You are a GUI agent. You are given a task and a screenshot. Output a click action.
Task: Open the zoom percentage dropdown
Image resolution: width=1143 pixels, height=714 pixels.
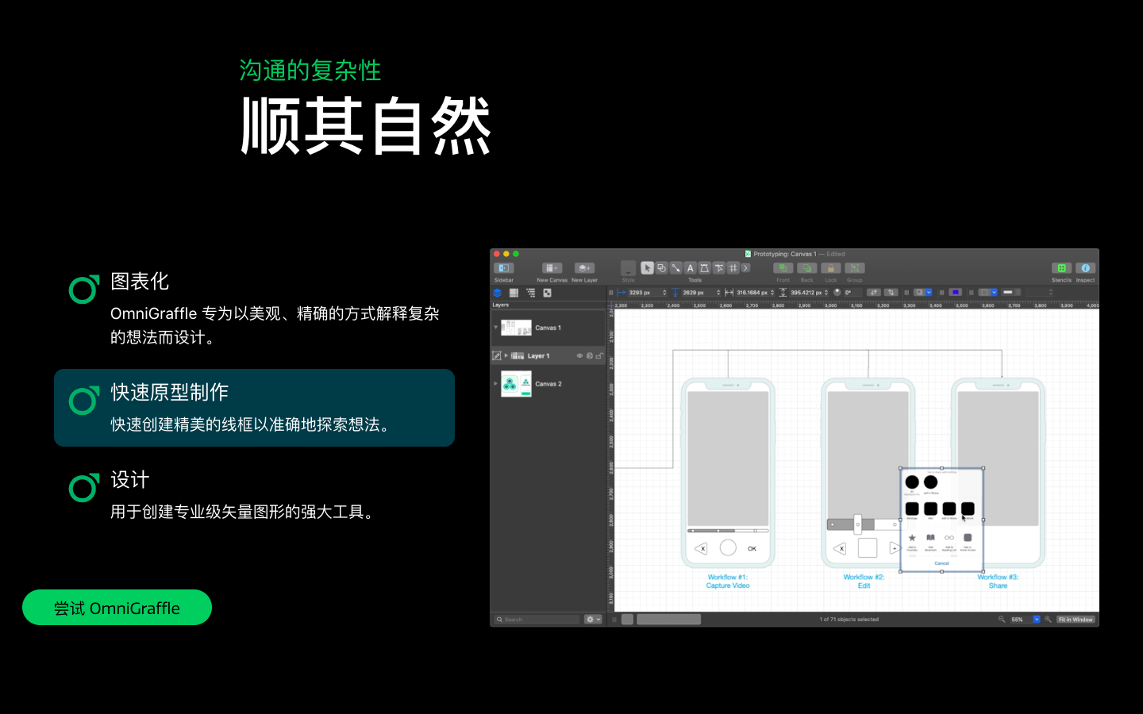pyautogui.click(x=1037, y=619)
